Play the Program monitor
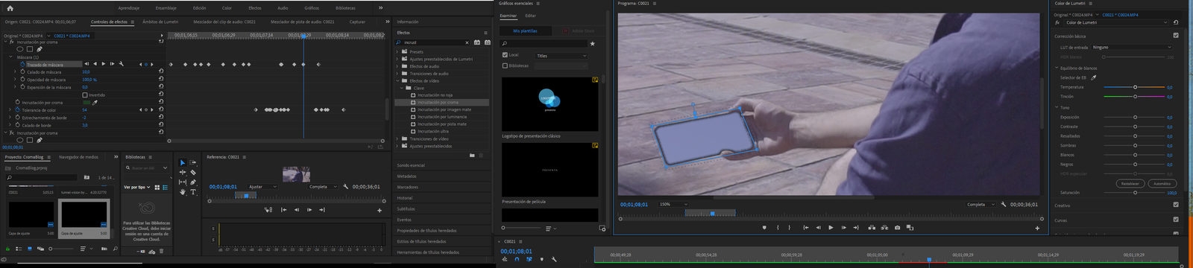Screen dimensions: 1193x268 831,228
